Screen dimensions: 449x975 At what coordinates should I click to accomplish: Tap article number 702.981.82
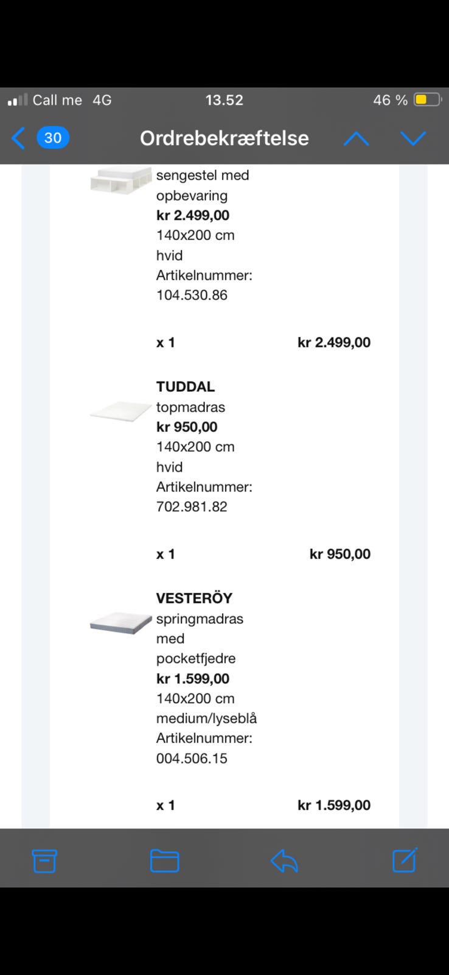192,506
